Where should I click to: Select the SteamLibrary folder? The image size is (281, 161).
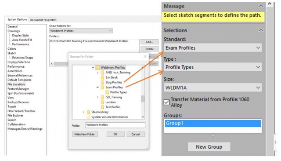(100, 112)
